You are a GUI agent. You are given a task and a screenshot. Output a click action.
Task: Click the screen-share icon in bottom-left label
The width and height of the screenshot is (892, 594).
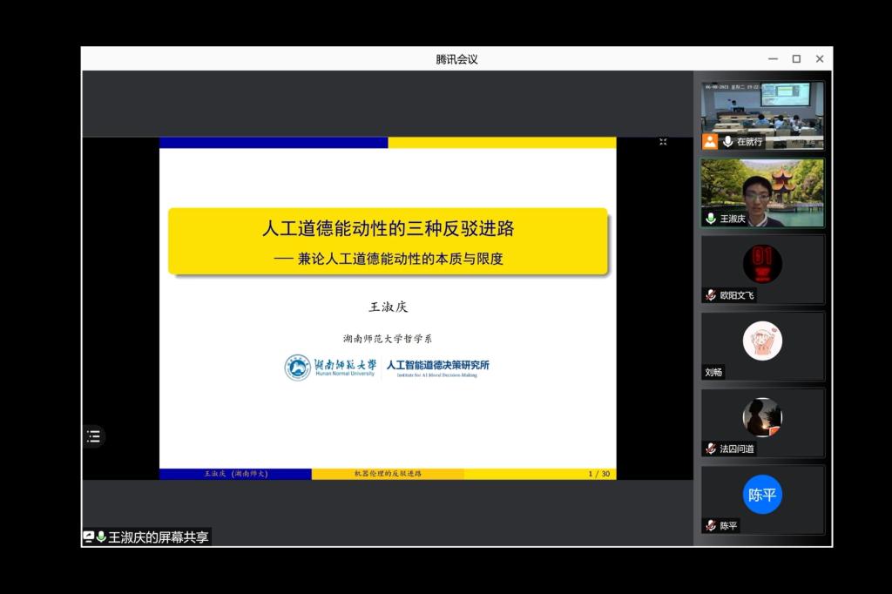(x=88, y=537)
